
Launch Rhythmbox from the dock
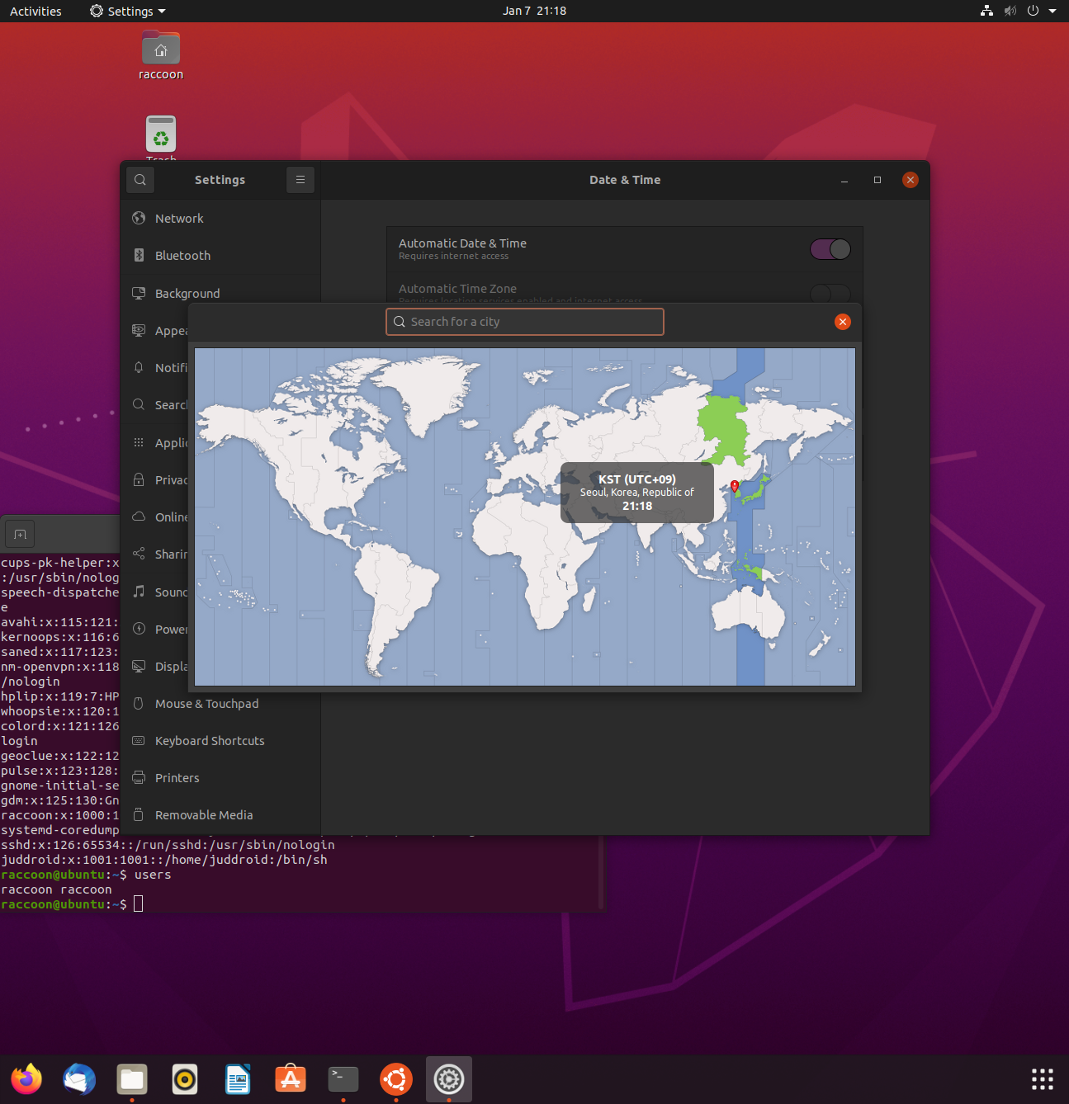click(x=185, y=1078)
